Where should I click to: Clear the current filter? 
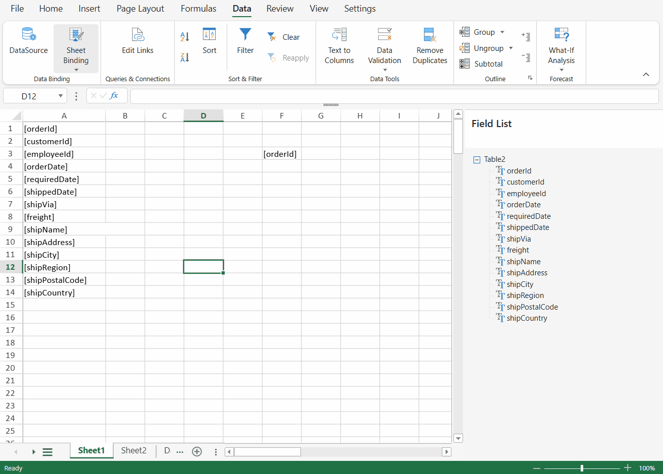coord(284,37)
